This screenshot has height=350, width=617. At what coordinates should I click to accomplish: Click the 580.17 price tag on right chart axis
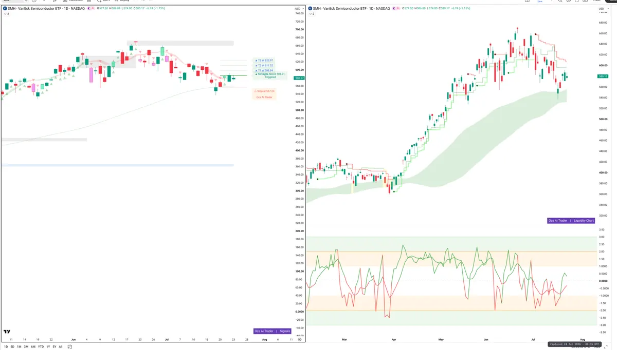pyautogui.click(x=604, y=76)
